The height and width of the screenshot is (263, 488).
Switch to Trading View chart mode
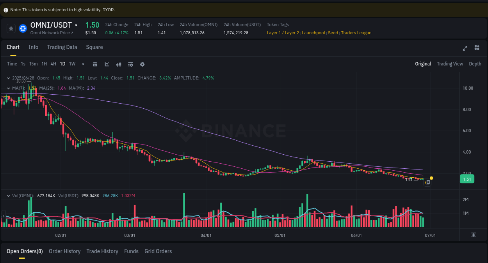(x=450, y=64)
